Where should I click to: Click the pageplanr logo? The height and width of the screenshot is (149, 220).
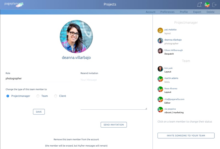point(14,4)
